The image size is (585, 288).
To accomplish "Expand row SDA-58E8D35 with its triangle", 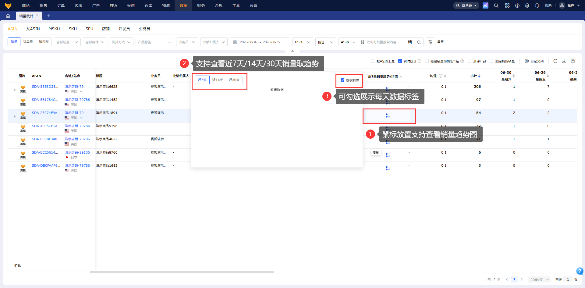I will (15, 90).
